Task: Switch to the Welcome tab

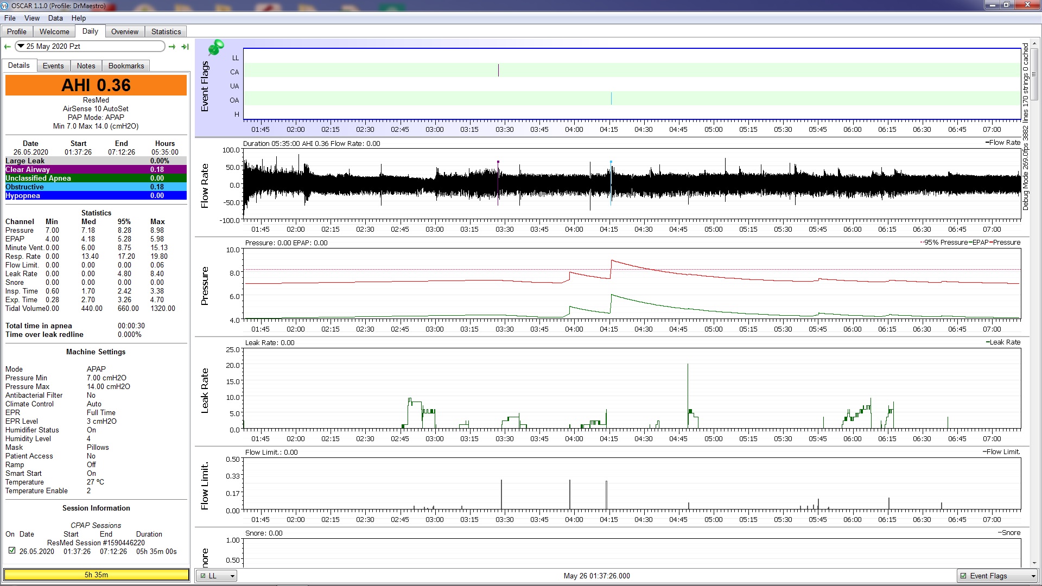Action: 54,31
